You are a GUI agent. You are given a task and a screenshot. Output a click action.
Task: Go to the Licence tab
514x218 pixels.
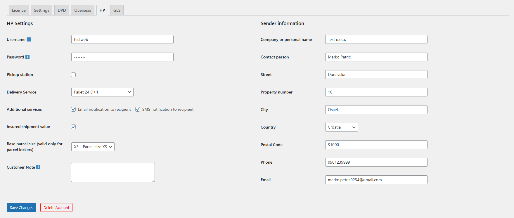(19, 10)
